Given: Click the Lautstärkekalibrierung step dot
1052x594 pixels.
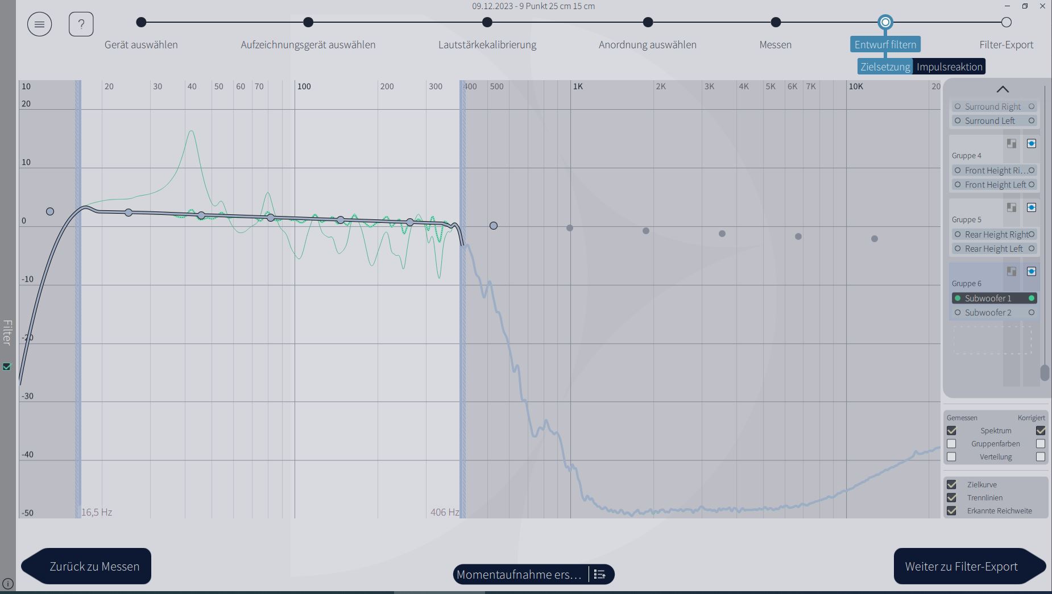Looking at the screenshot, I should 487,22.
